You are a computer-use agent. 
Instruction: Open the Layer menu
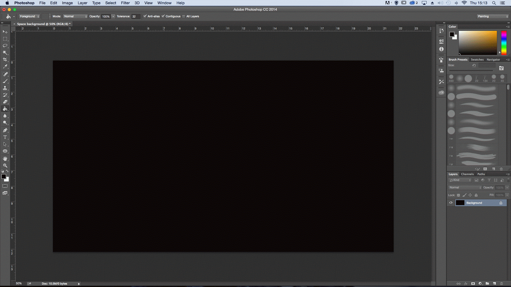tap(82, 3)
